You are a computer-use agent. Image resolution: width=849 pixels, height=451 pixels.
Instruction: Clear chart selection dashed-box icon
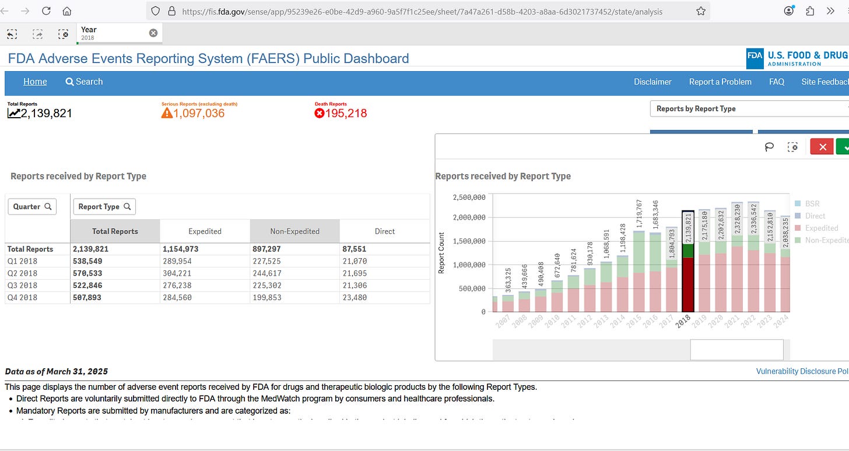point(792,147)
